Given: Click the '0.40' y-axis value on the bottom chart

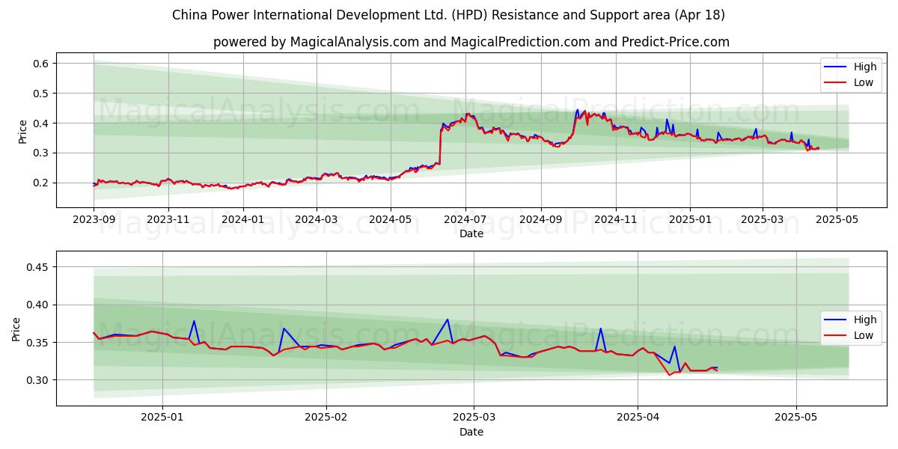Looking at the screenshot, I should [39, 305].
